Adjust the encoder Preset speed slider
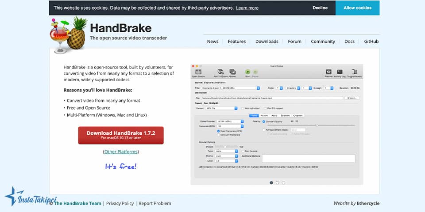Image resolution: width=425 pixels, height=212 pixels. pos(226,147)
